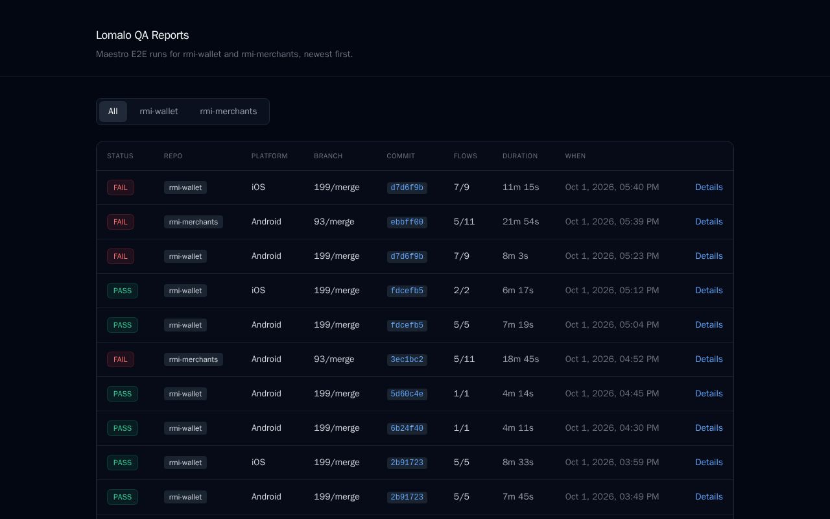Click the duration 8m 33s
The width and height of the screenshot is (830, 519).
tap(518, 463)
